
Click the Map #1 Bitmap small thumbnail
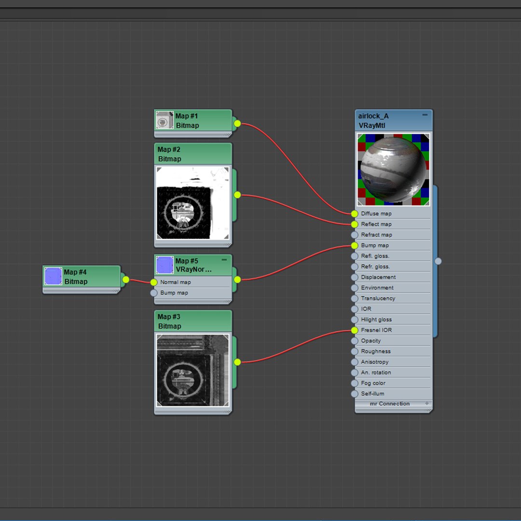tap(165, 120)
